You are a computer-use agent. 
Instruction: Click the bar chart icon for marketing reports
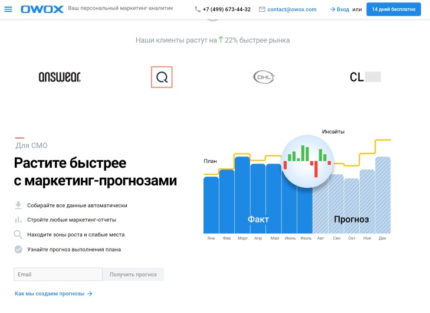coord(18,220)
